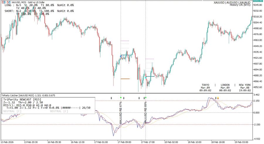
Task: Click the NEW YORK session clock 19:09:02
Action: click(245, 91)
